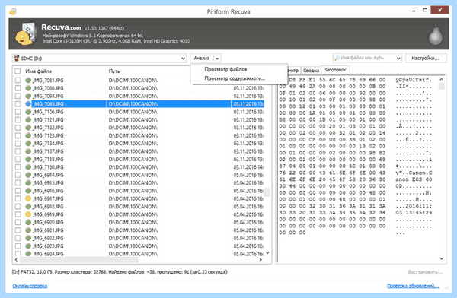This screenshot has width=457, height=298.
Task: Switch to the Сводка tab
Action: pyautogui.click(x=311, y=71)
